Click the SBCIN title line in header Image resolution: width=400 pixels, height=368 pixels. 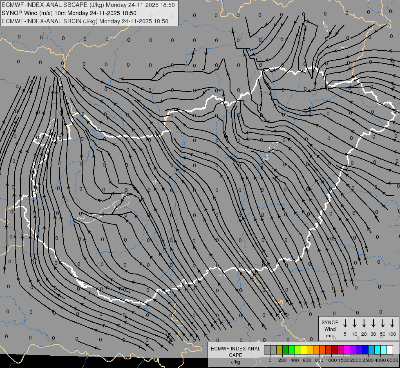click(x=85, y=21)
